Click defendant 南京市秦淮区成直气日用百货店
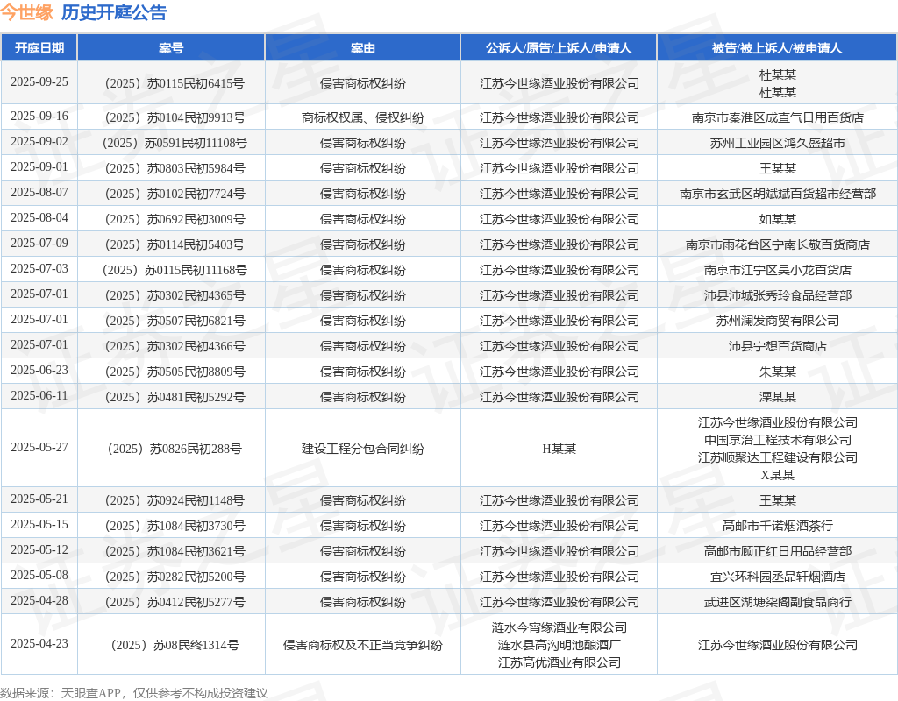The height and width of the screenshot is (701, 898). coord(777,118)
